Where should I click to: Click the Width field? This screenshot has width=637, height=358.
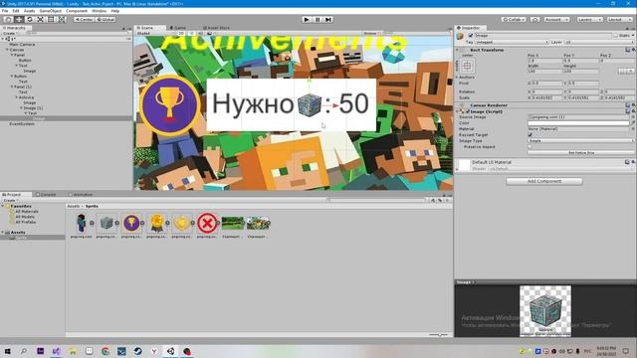point(544,71)
